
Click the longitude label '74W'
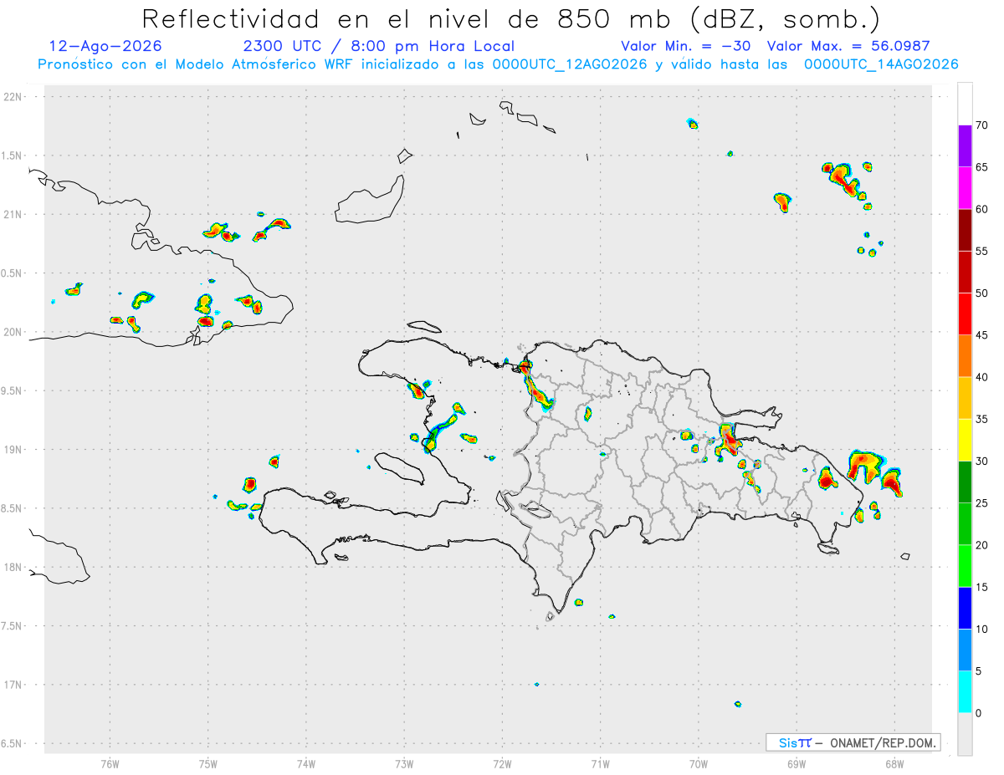(305, 763)
